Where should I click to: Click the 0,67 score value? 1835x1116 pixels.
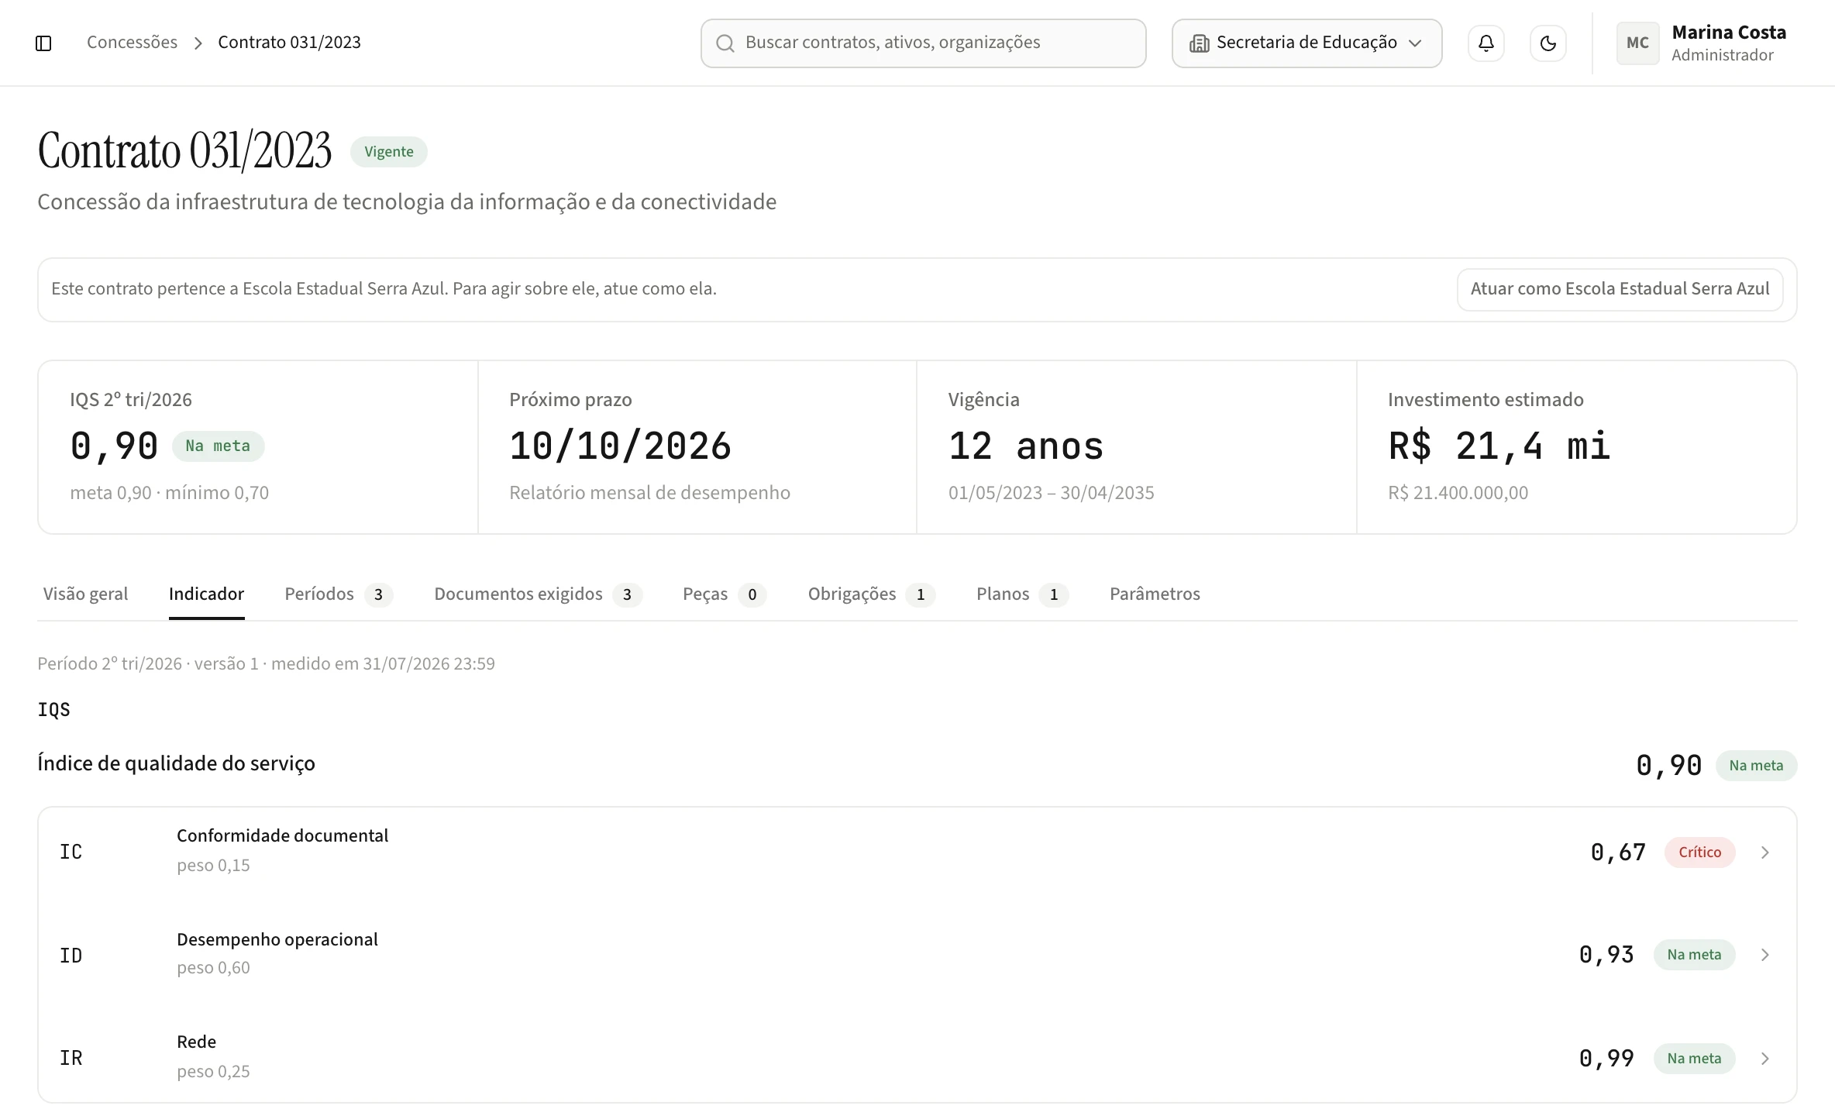pyautogui.click(x=1618, y=852)
